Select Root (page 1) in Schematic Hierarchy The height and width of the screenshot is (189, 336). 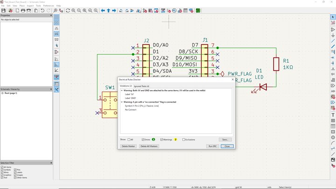pyautogui.click(x=11, y=93)
